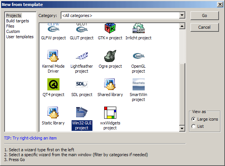Pick the Irrlicht project icon
Viewport: 225px width, 166px height.
pos(139,28)
